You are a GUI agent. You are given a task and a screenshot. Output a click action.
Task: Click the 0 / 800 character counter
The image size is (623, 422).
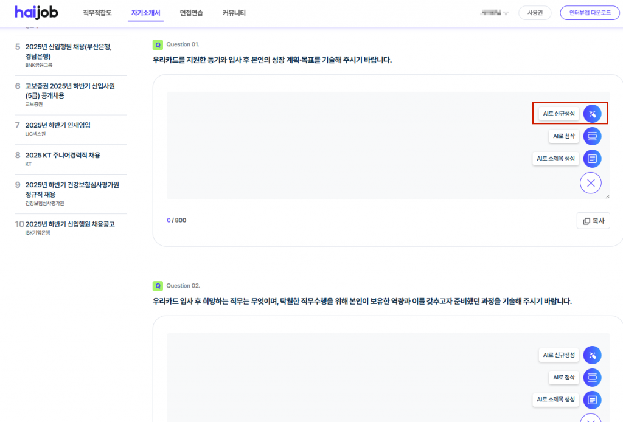coord(176,220)
